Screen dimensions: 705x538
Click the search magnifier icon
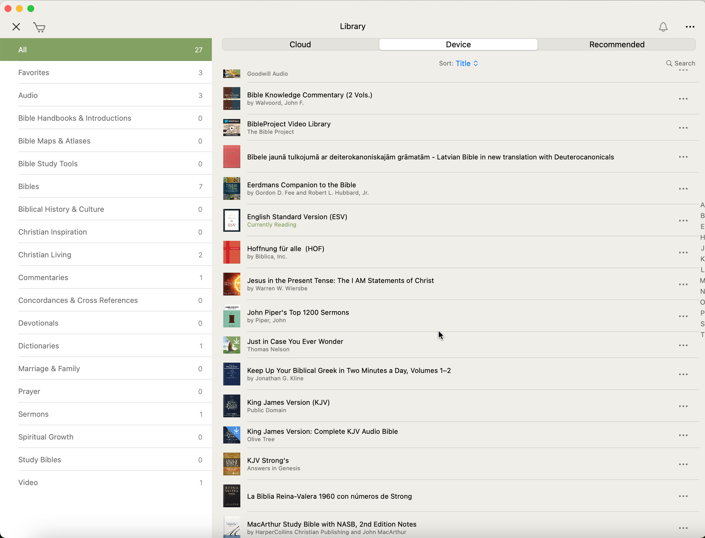pyautogui.click(x=669, y=63)
